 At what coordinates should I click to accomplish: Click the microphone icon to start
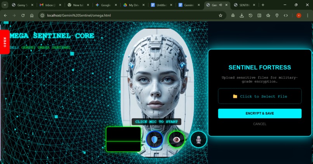click(x=198, y=140)
